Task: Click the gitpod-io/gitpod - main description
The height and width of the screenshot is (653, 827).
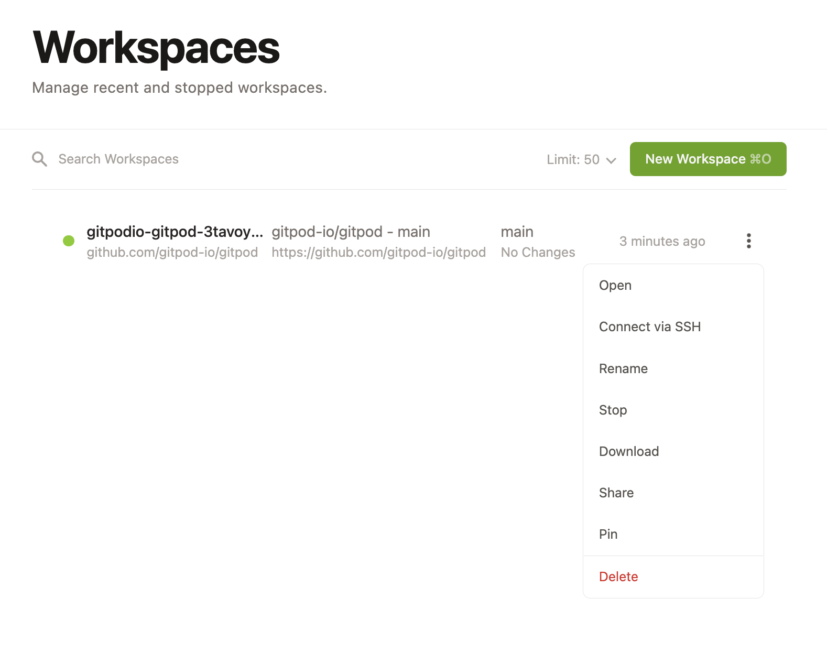Action: pyautogui.click(x=351, y=232)
